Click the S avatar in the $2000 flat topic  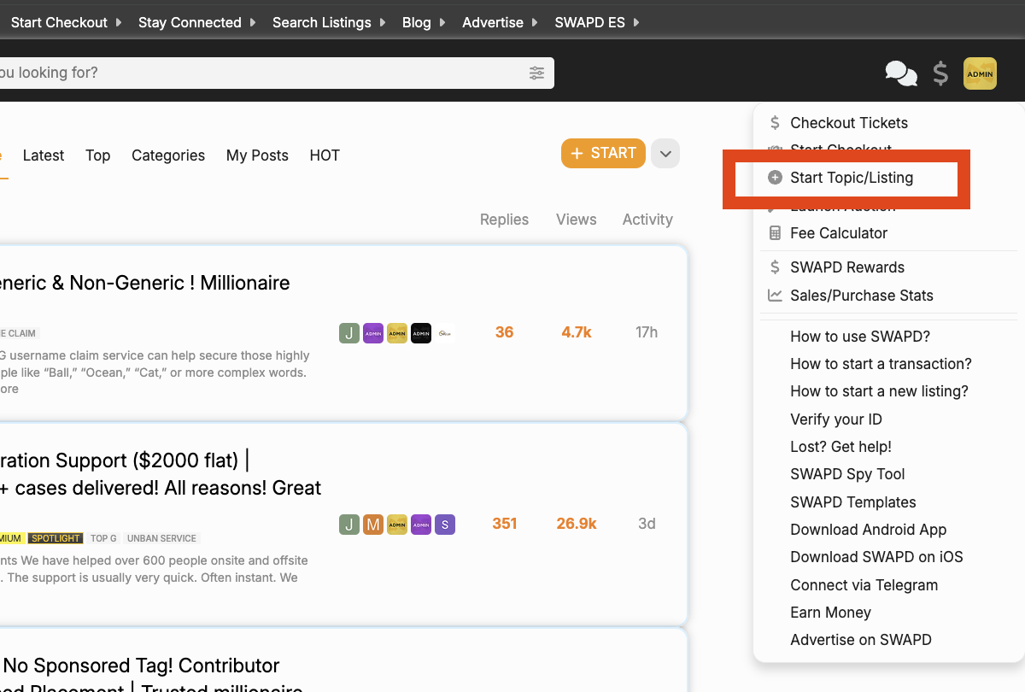tap(444, 525)
